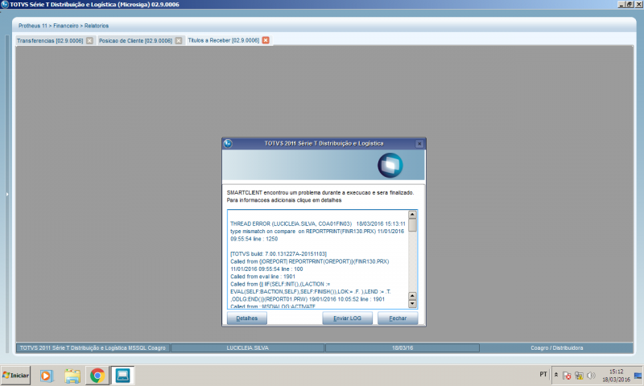This screenshot has height=386, width=644.
Task: Click the security alert tray icon
Action: 567,376
